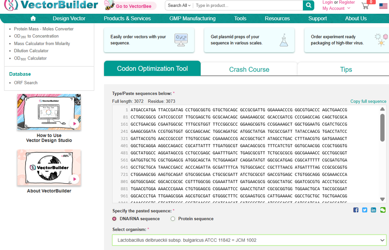Image resolution: width=389 pixels, height=250 pixels.
Task: Open the Select organism dropdown
Action: tap(249, 240)
